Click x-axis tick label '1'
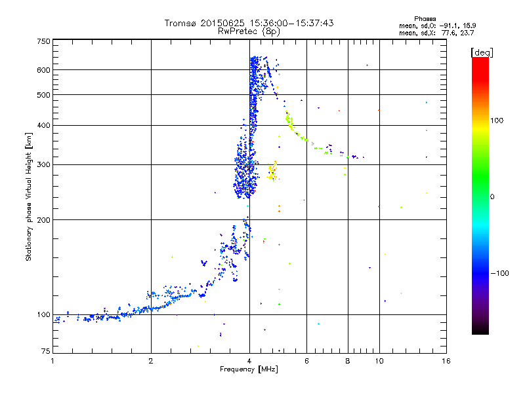Viewport: 525px width, 393px height. [52, 361]
